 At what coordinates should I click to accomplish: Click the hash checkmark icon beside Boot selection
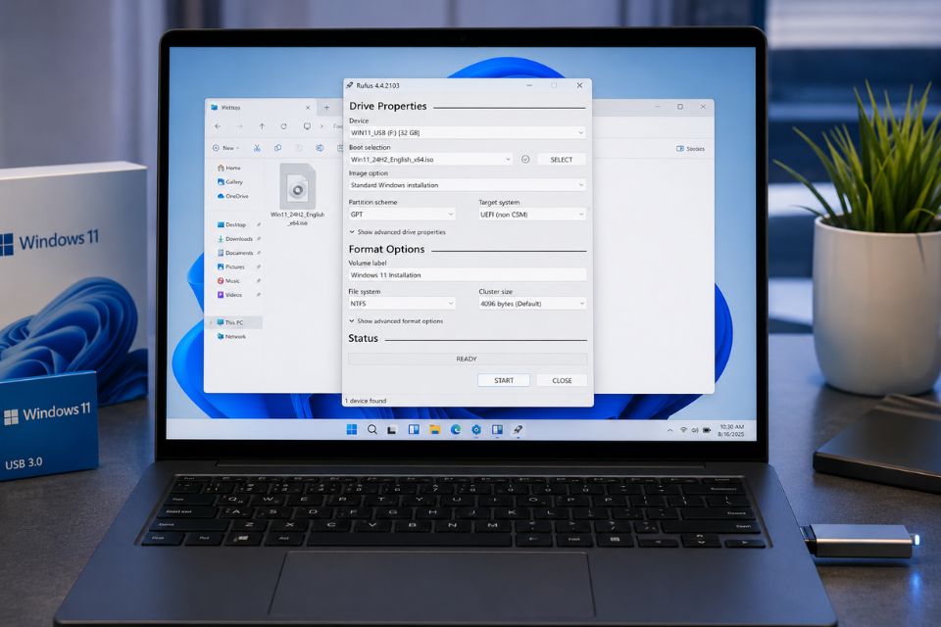pyautogui.click(x=525, y=159)
